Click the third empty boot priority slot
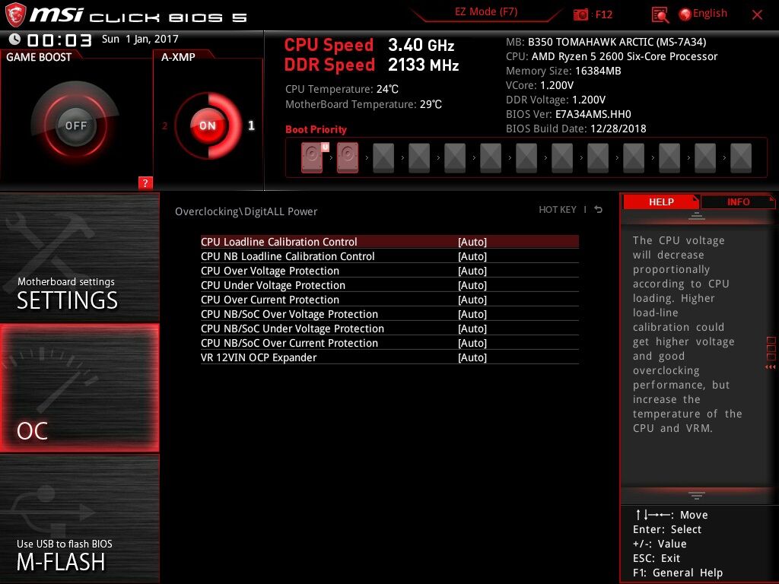This screenshot has height=584, width=779. pyautogui.click(x=455, y=158)
